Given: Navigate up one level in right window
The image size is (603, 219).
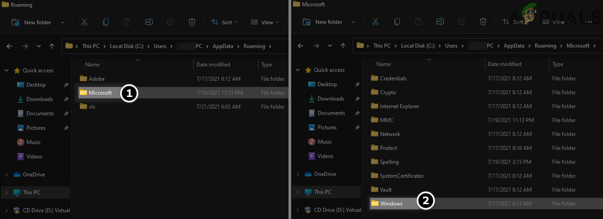Looking at the screenshot, I should [x=343, y=46].
